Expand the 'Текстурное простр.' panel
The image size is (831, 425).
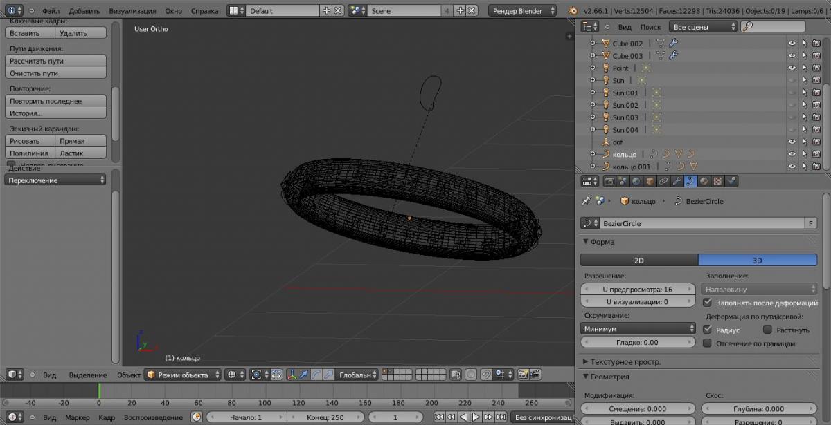click(586, 361)
